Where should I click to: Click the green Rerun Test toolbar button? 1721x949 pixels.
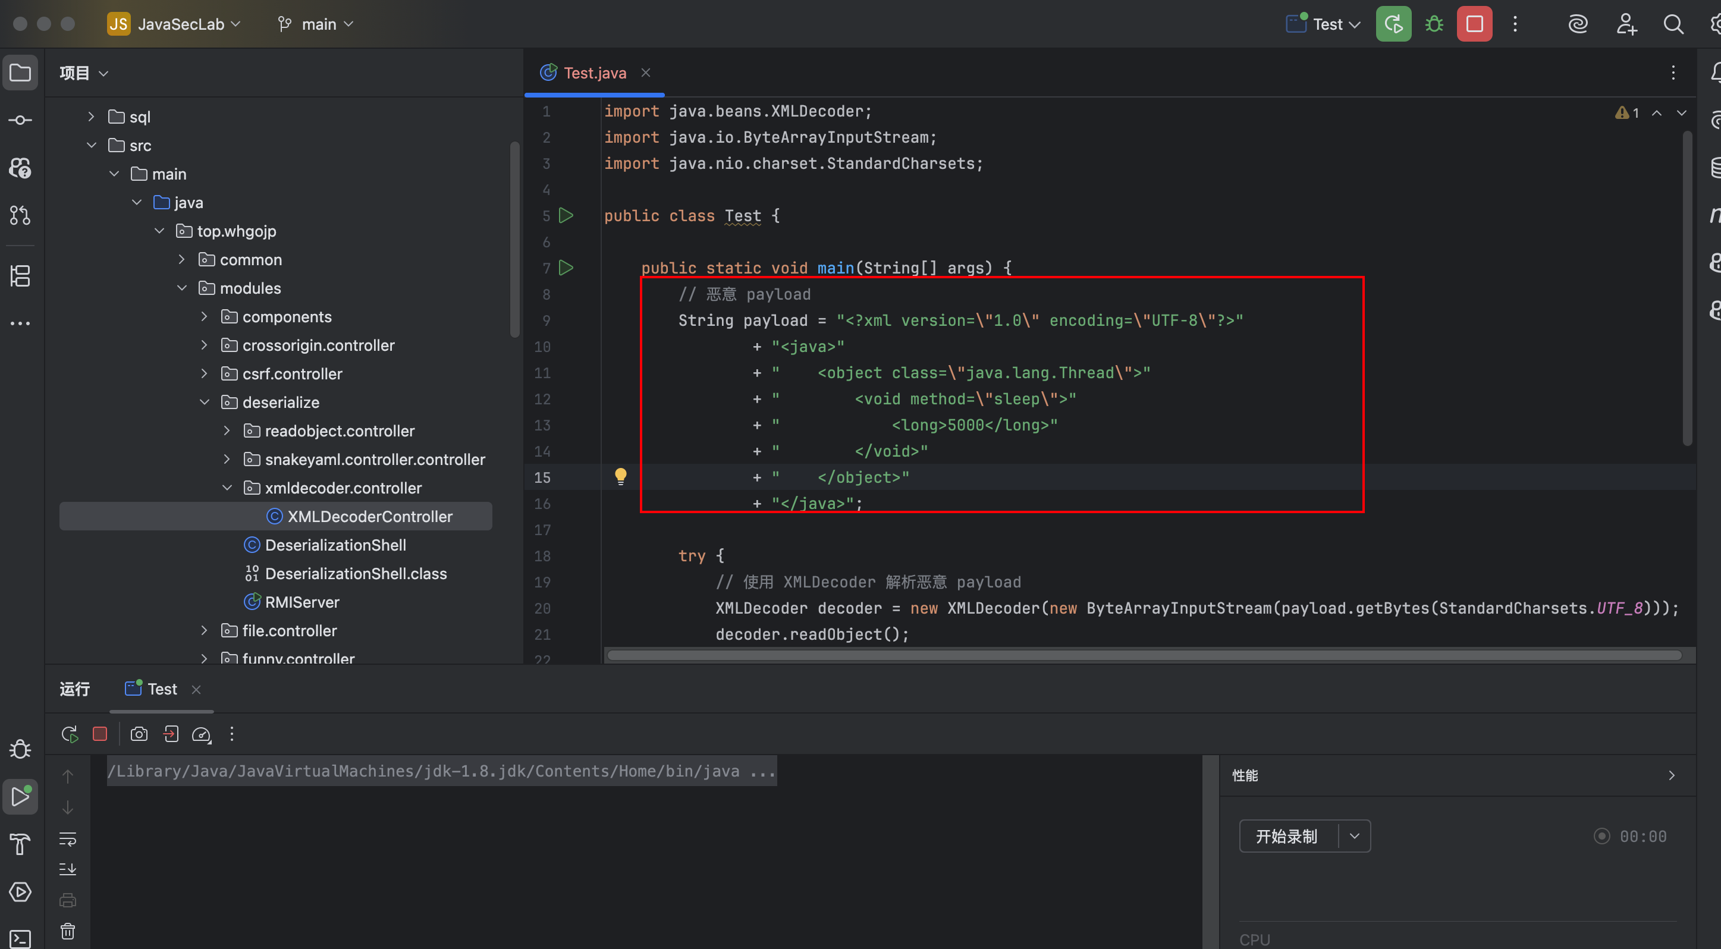point(1393,25)
